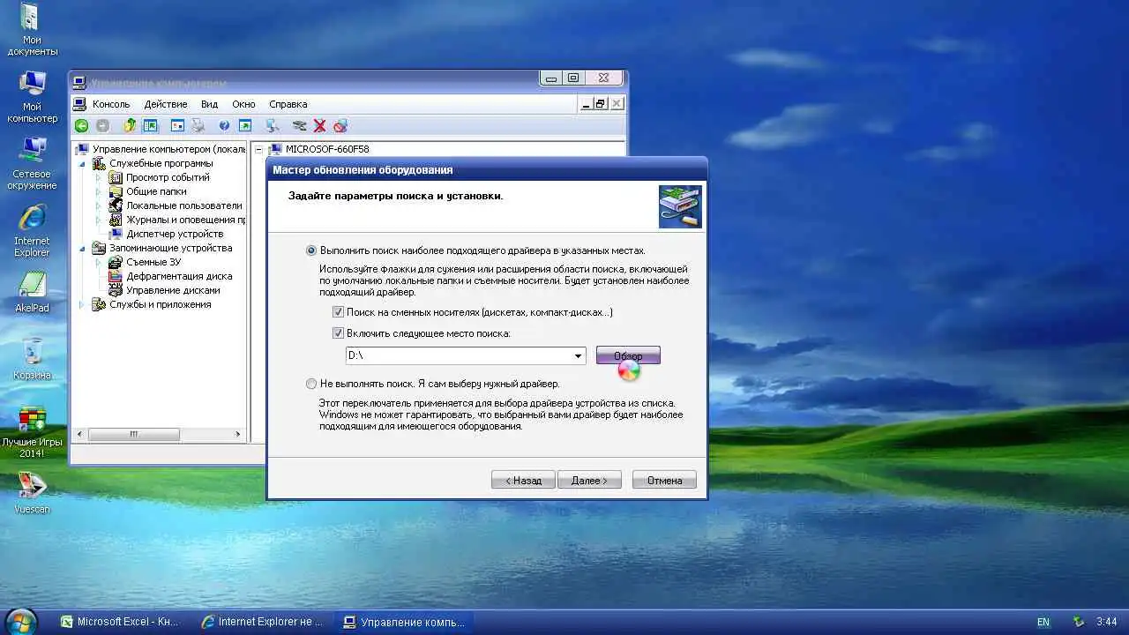Expand the Службы и приложения tree node
1129x635 pixels.
(82, 304)
